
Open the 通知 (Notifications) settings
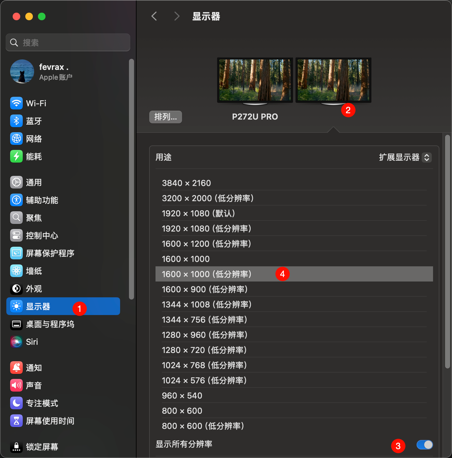point(34,368)
